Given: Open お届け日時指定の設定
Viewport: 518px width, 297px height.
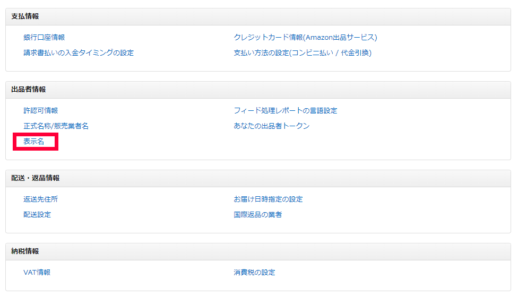Looking at the screenshot, I should [268, 199].
